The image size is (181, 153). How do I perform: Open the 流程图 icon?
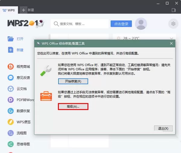(11, 133)
